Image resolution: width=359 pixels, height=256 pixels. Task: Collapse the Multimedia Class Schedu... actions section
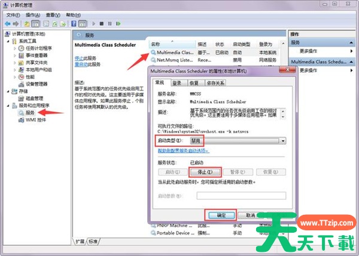351,62
